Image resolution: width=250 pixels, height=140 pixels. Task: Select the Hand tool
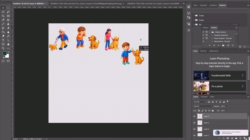pyautogui.click(x=8, y=44)
